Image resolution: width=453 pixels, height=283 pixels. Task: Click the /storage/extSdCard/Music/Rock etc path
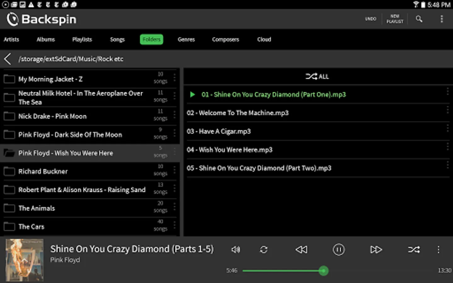(71, 59)
